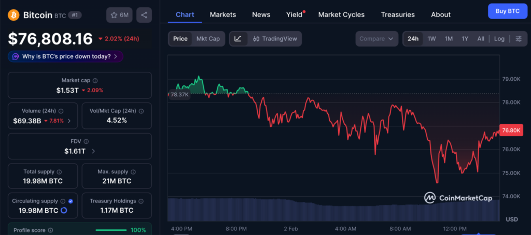The width and height of the screenshot is (531, 235).
Task: Open the Compare dropdown
Action: click(376, 39)
